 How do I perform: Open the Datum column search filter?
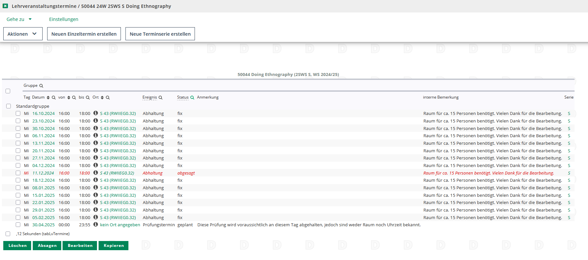click(54, 98)
